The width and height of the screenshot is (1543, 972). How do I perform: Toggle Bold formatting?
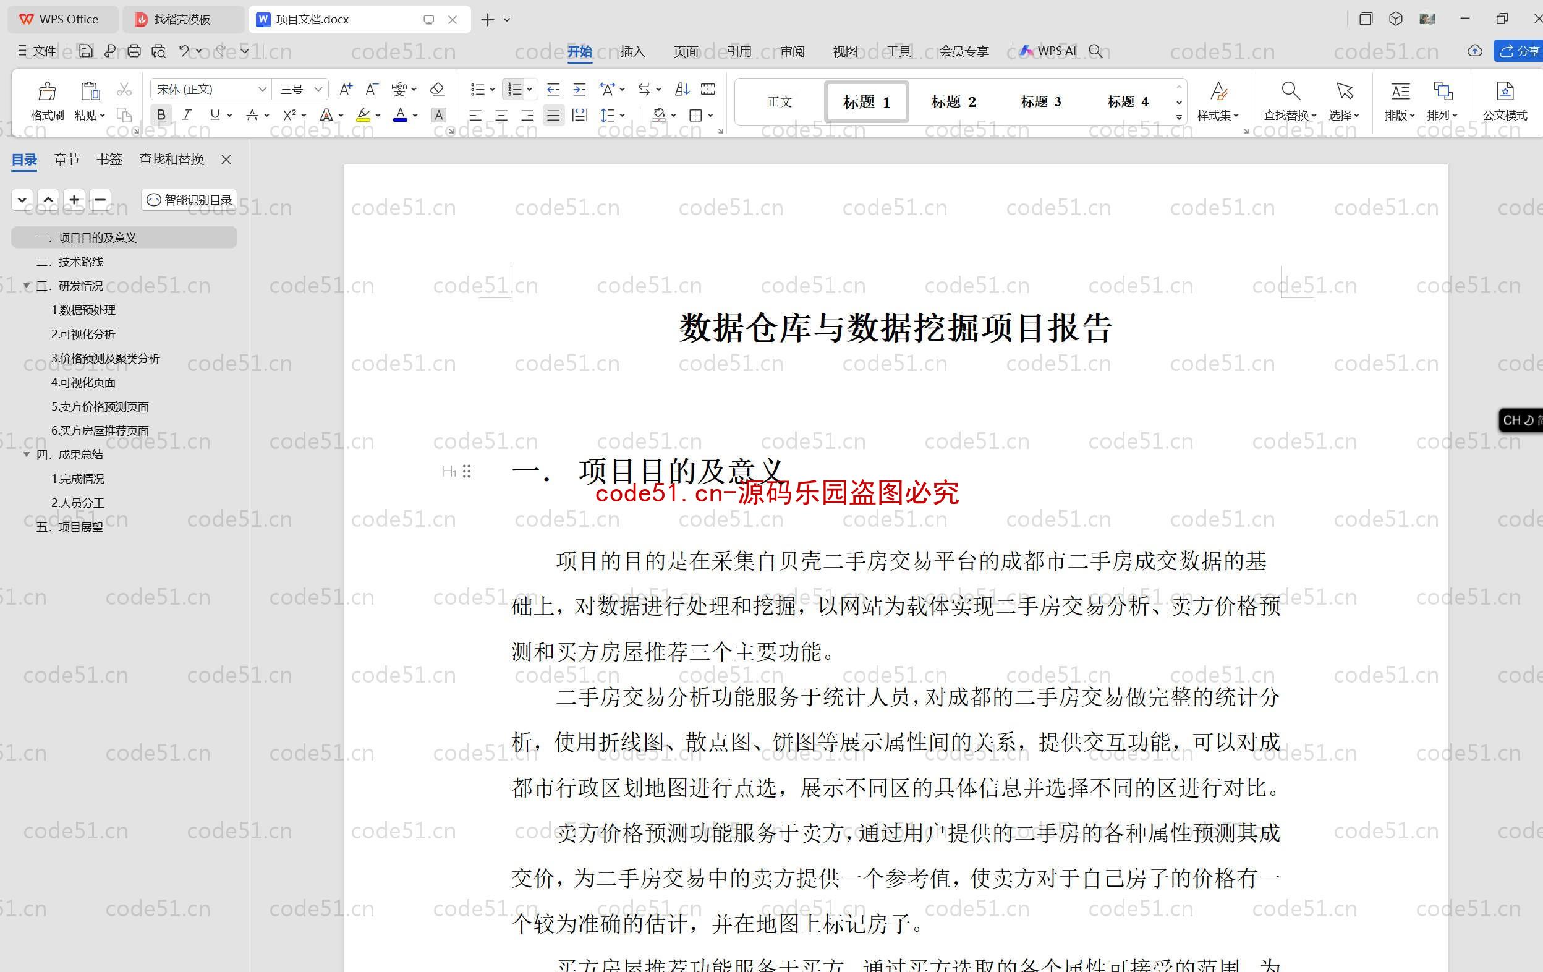(161, 114)
